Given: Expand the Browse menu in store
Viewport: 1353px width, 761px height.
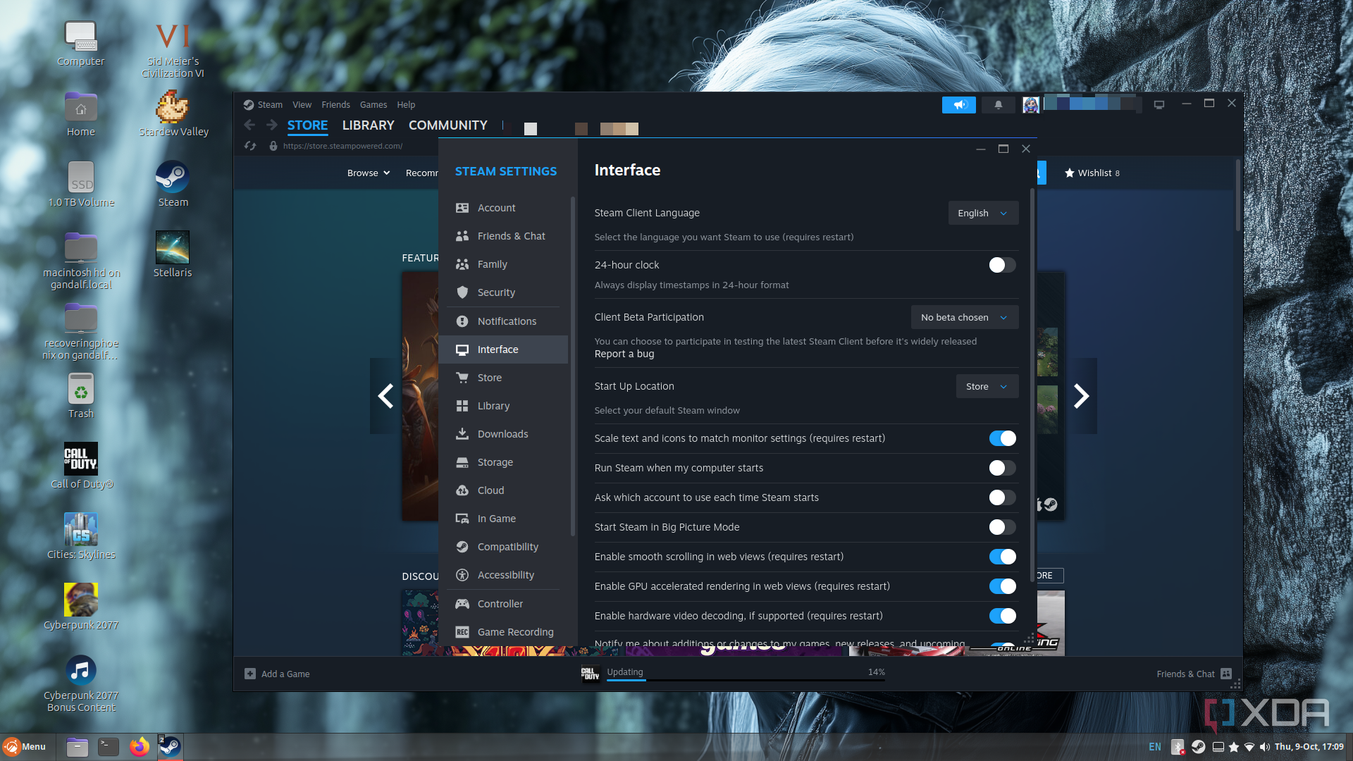Looking at the screenshot, I should [x=369, y=173].
